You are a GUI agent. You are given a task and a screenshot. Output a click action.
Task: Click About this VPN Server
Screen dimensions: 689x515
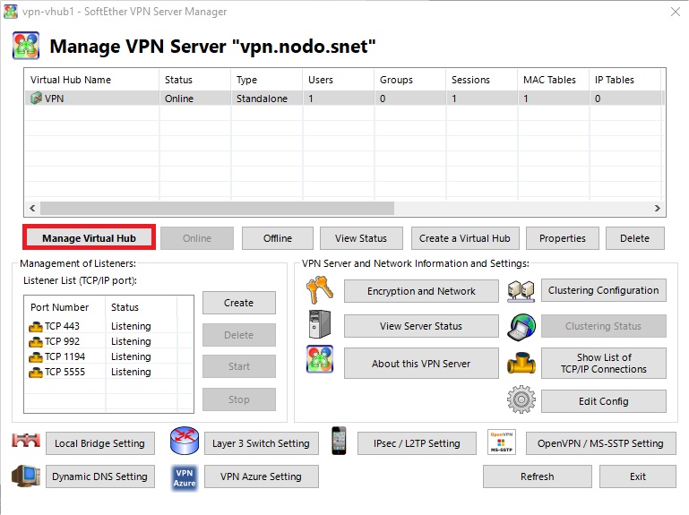421,364
